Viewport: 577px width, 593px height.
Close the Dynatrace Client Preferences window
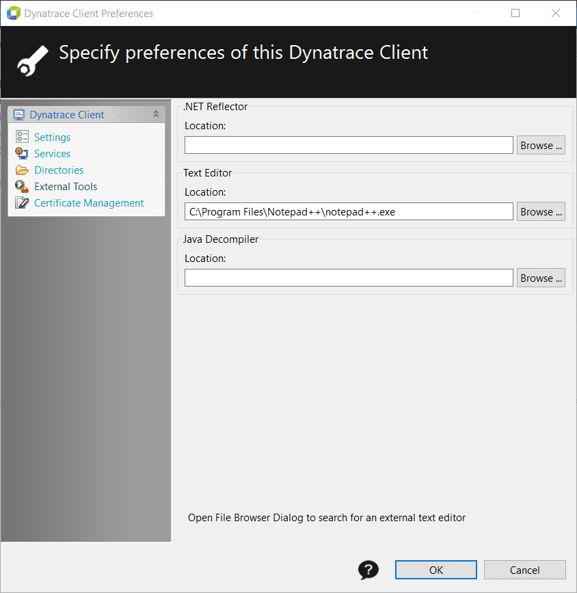click(x=555, y=13)
